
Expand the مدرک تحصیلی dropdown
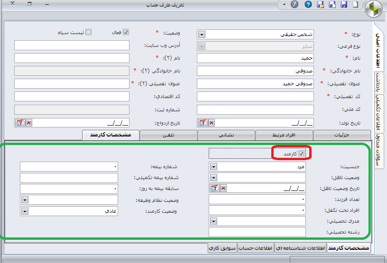[213, 221]
